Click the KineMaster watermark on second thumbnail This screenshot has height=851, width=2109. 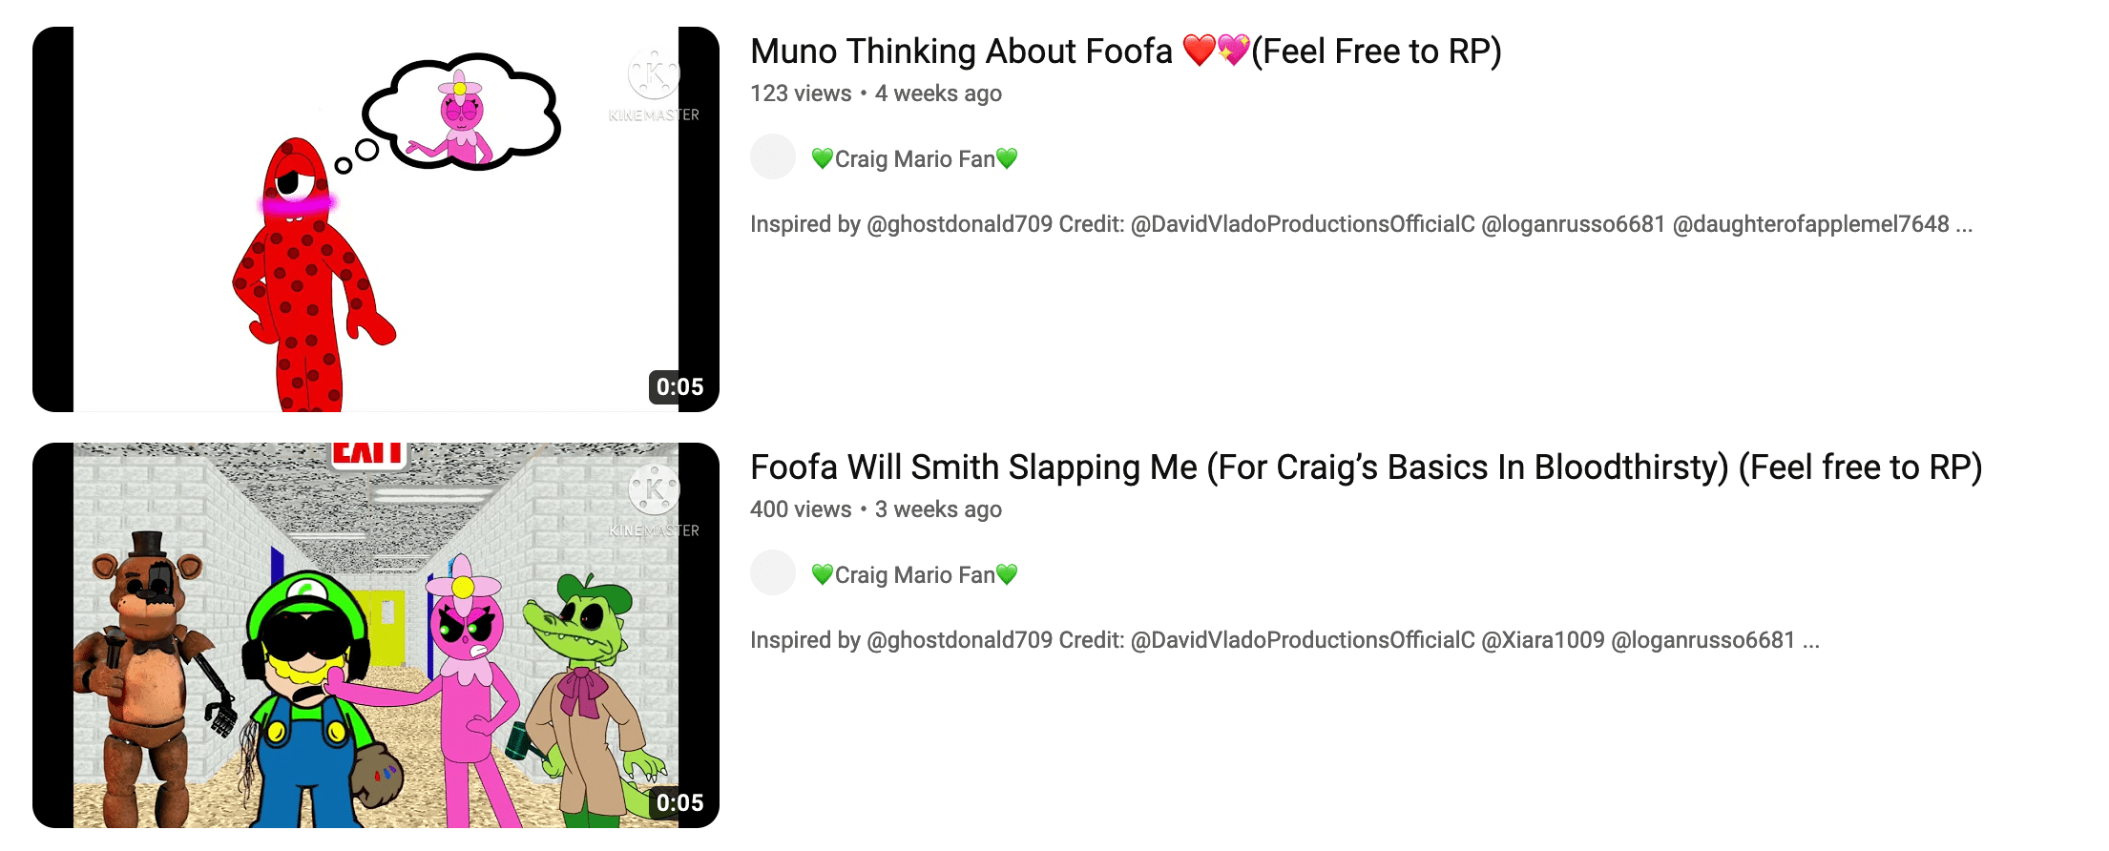point(655,503)
